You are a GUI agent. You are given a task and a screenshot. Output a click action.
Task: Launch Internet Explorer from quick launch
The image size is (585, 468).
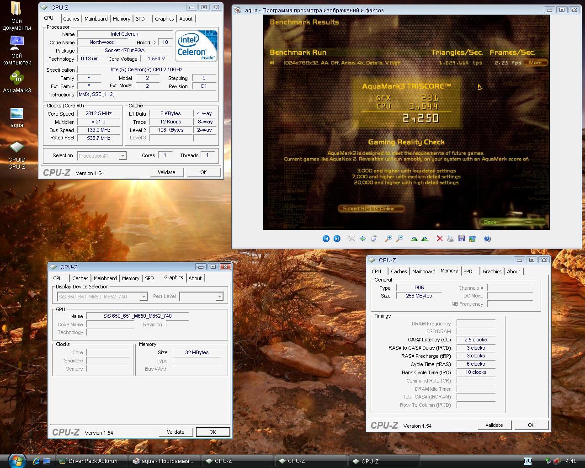(x=36, y=461)
